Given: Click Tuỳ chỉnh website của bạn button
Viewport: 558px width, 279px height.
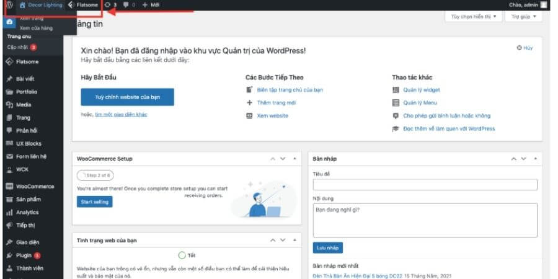Looking at the screenshot, I should 127,97.
